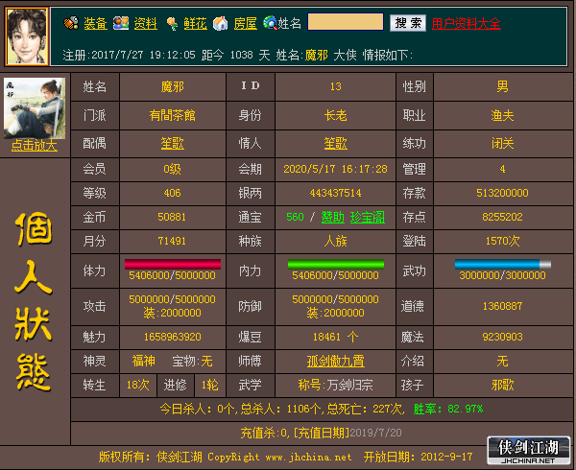Click the win rate 82.97%
This screenshot has height=470, width=576.
pyautogui.click(x=448, y=409)
